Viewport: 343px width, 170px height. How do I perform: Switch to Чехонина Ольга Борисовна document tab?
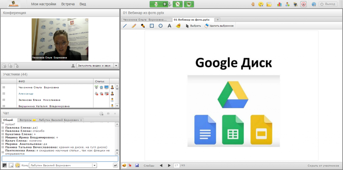coord(146,20)
